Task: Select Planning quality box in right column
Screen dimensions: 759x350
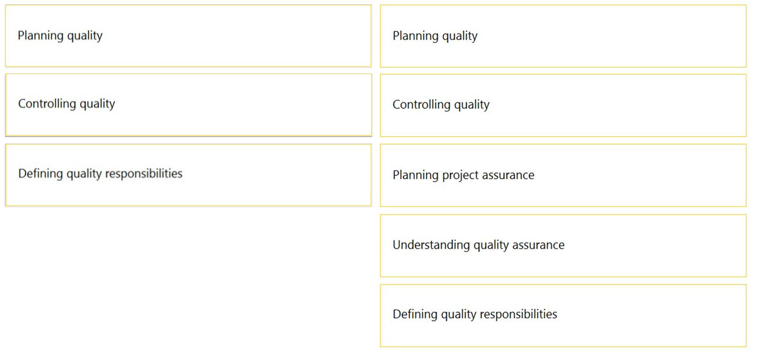Action: point(563,36)
